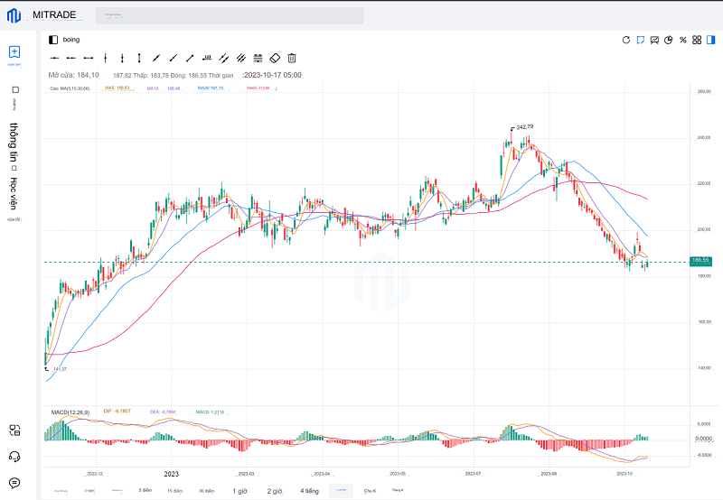Click the percent symbol icon
The image size is (723, 500).
tap(683, 40)
